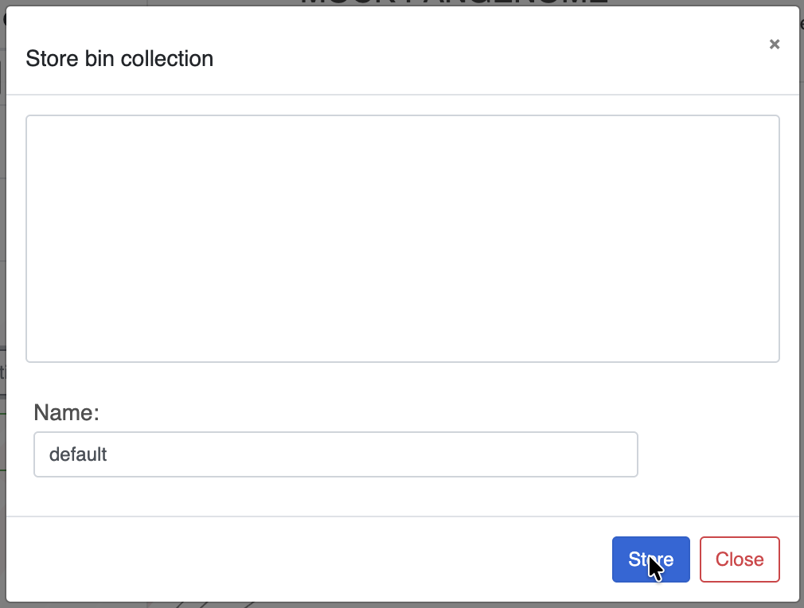The image size is (804, 608).
Task: Click the empty bin collection list box
Action: coord(402,239)
